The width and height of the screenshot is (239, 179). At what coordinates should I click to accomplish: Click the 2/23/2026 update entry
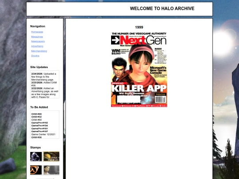[44, 84]
